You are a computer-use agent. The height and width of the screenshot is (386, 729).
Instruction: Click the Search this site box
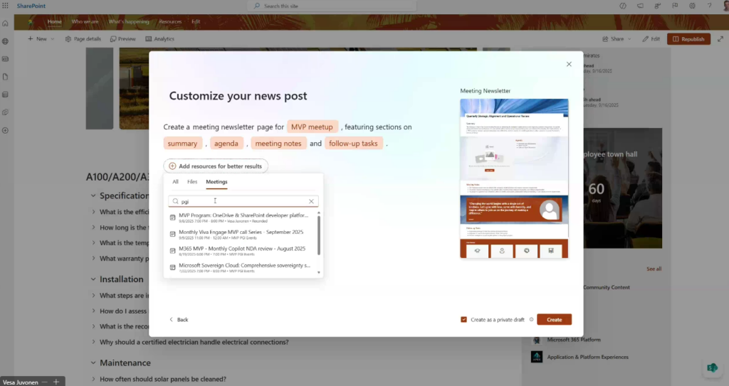332,6
